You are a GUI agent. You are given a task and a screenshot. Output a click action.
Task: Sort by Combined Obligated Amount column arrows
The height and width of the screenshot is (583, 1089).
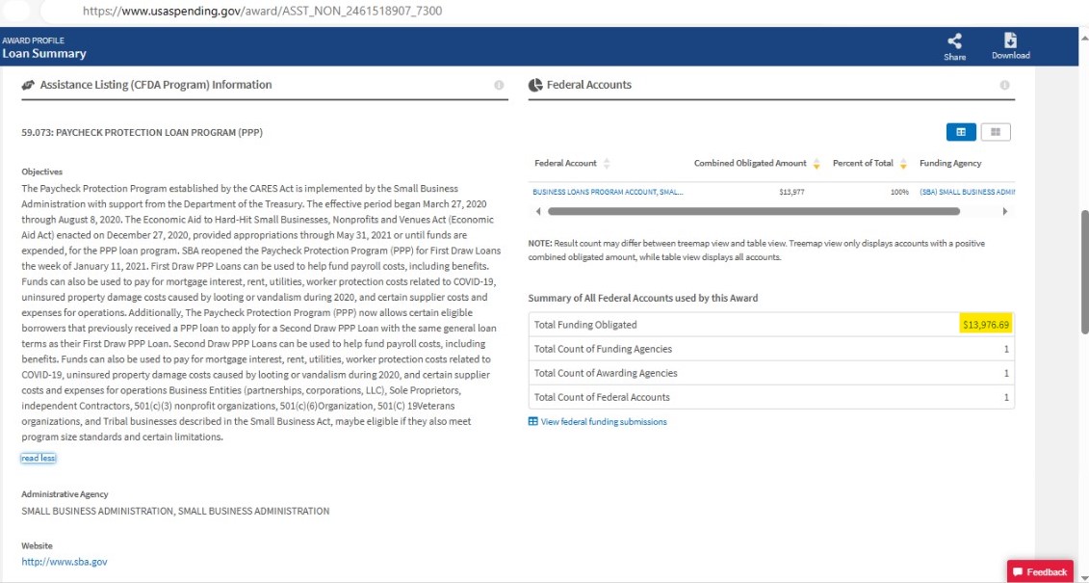click(817, 163)
